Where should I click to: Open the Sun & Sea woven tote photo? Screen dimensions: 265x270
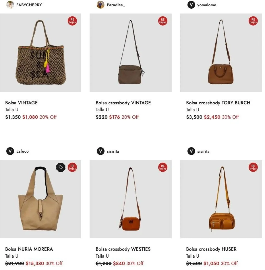pos(40,53)
